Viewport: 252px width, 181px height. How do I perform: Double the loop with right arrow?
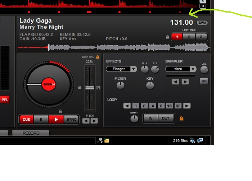187,106
